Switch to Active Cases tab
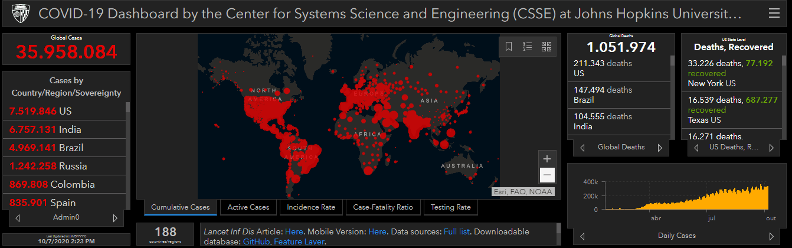The width and height of the screenshot is (792, 248). pos(248,207)
